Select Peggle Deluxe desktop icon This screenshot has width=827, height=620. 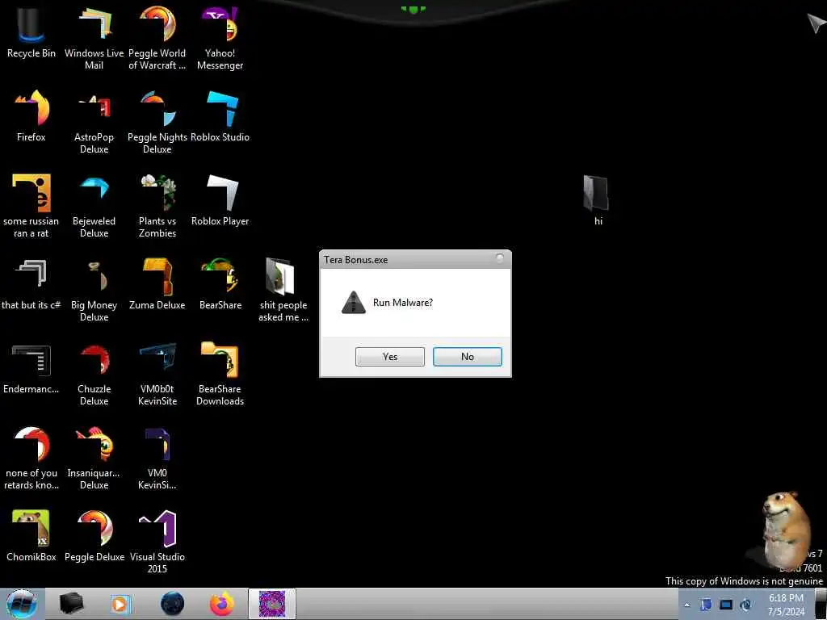[94, 536]
